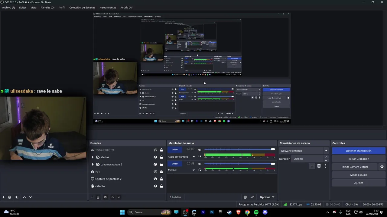The width and height of the screenshot is (387, 217).
Task: Move the scene down in the scenes list
Action: click(30, 197)
